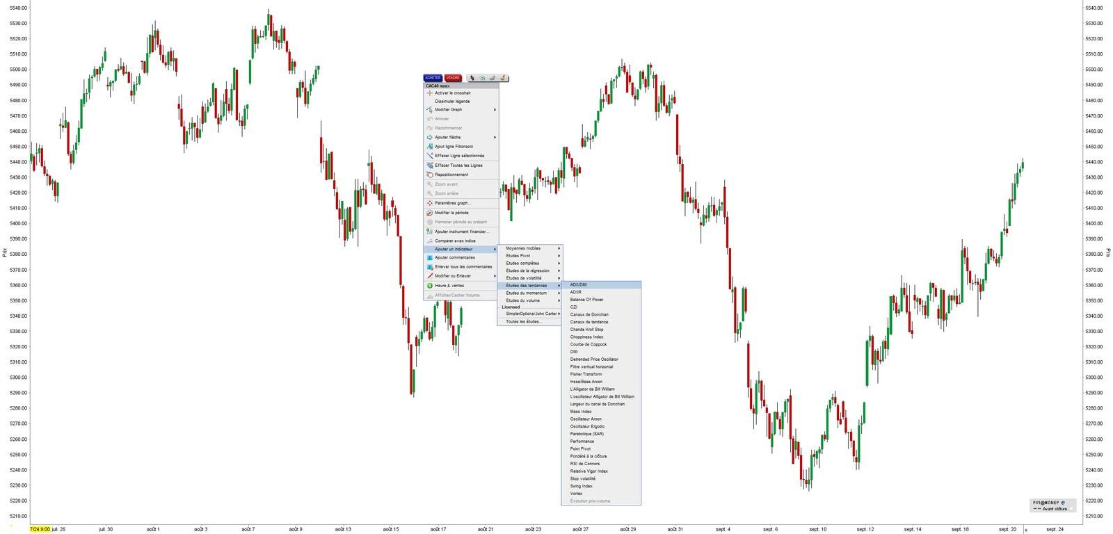Screen dimensions: 1113x534
Task: Expand Etudes Pivot submenu
Action: (529, 256)
